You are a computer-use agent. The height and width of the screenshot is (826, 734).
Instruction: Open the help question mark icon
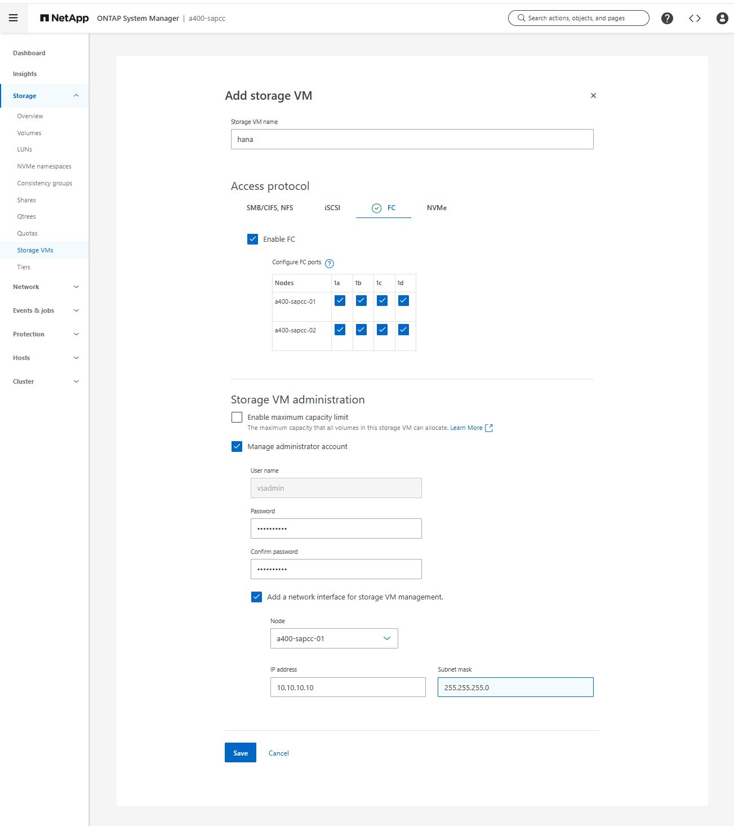click(x=667, y=18)
